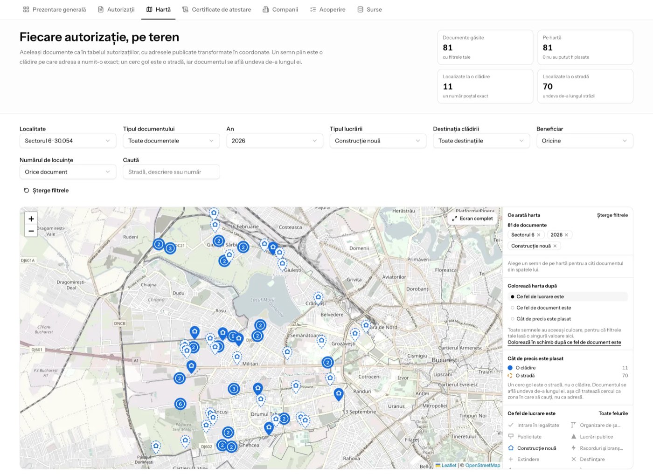Select the cluster 3 marker beside DC21
This screenshot has width=653, height=474.
pos(170,248)
